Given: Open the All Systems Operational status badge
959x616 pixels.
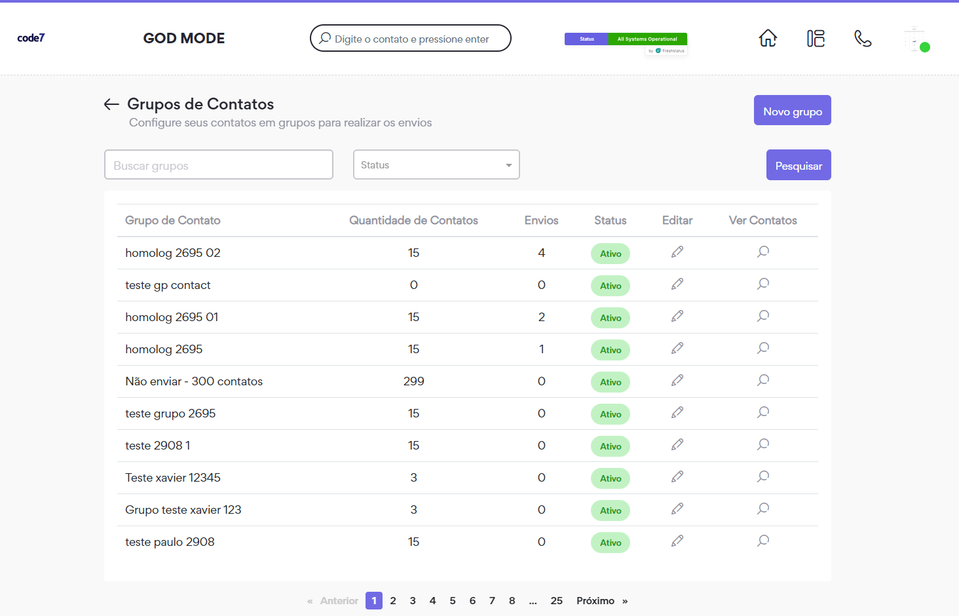Looking at the screenshot, I should (626, 39).
